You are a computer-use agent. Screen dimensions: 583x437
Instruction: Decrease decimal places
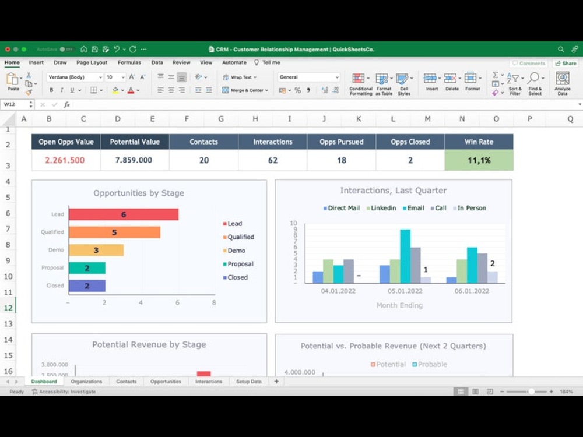coord(336,90)
